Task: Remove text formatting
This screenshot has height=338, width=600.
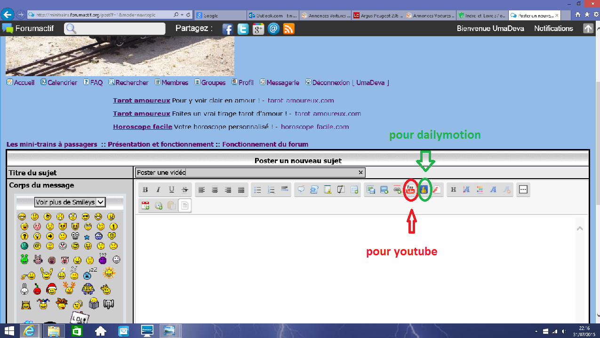Action: 507,190
